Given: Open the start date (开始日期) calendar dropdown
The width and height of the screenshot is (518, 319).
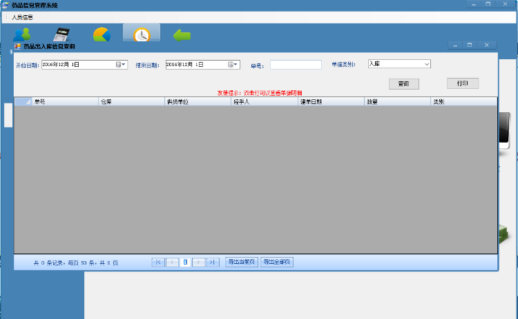Looking at the screenshot, I should tap(120, 64).
